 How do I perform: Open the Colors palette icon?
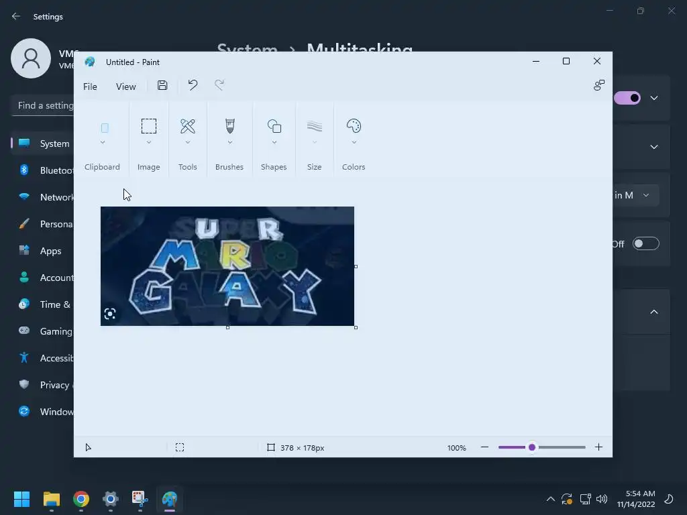click(354, 126)
